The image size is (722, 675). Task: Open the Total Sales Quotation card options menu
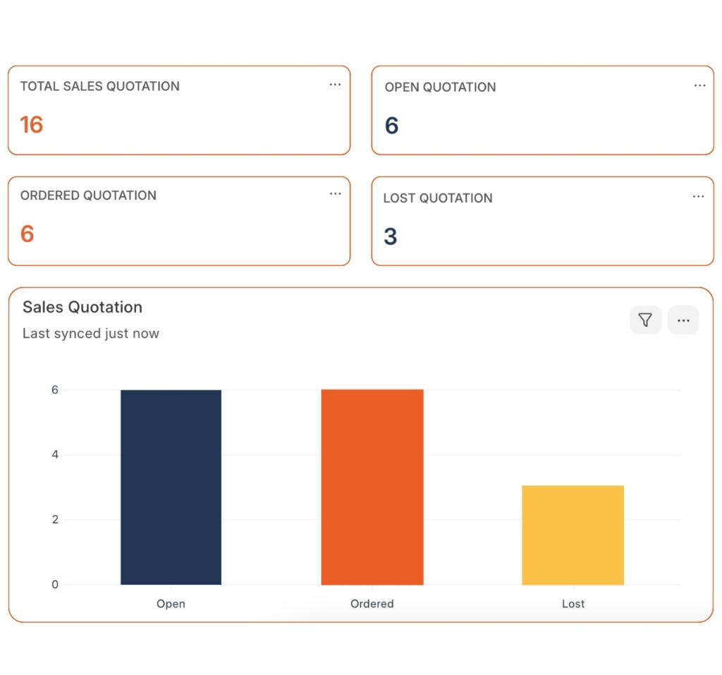click(x=335, y=85)
